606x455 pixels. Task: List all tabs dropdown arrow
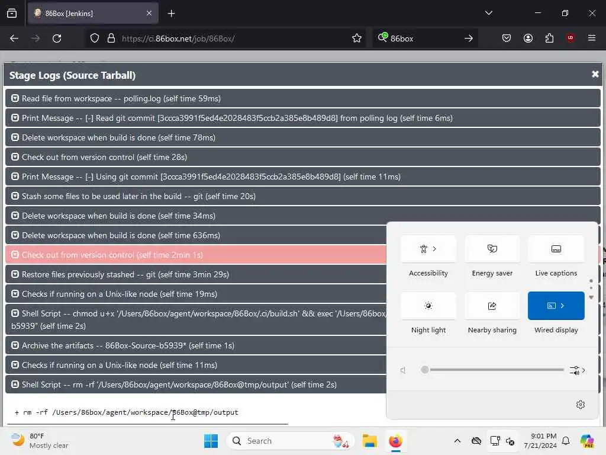pyautogui.click(x=488, y=13)
